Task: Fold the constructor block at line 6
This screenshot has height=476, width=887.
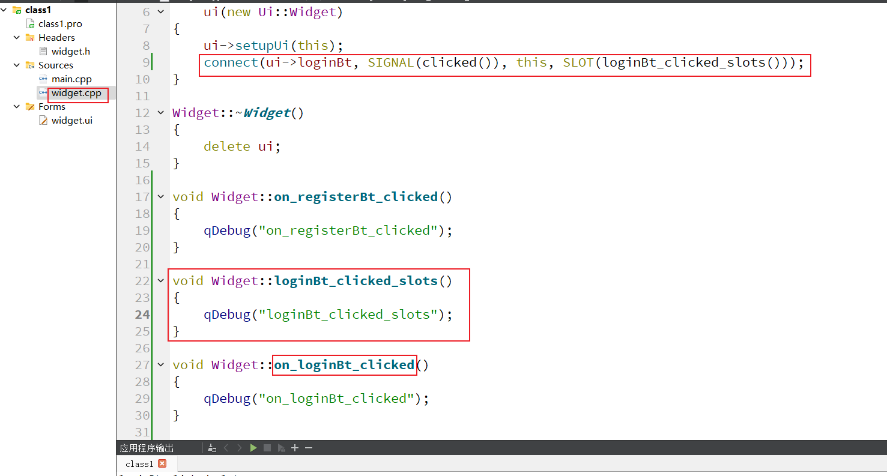Action: coord(160,12)
